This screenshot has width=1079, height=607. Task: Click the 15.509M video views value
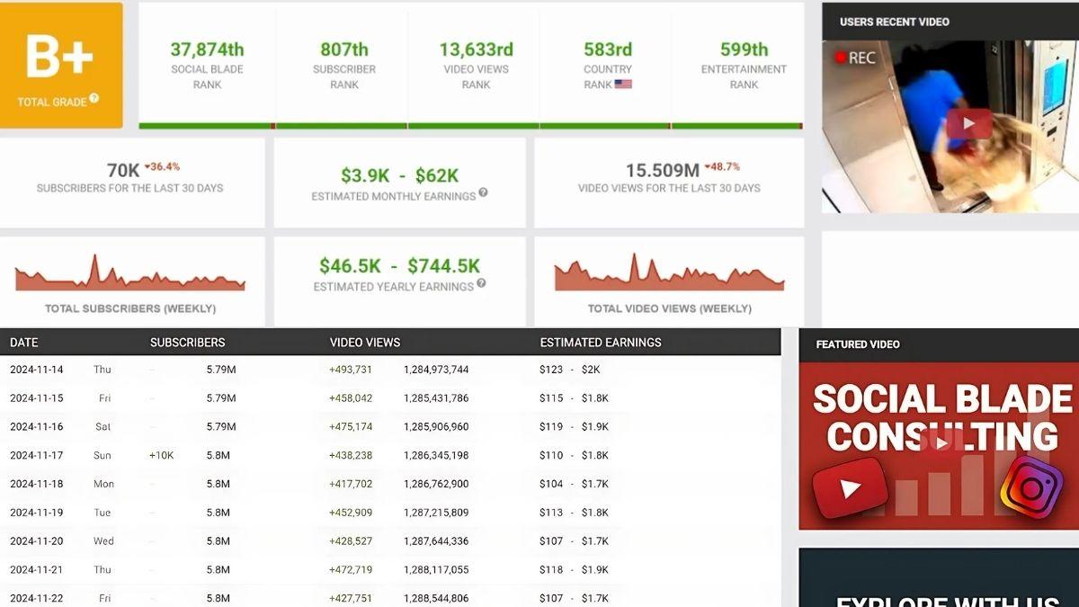[663, 171]
